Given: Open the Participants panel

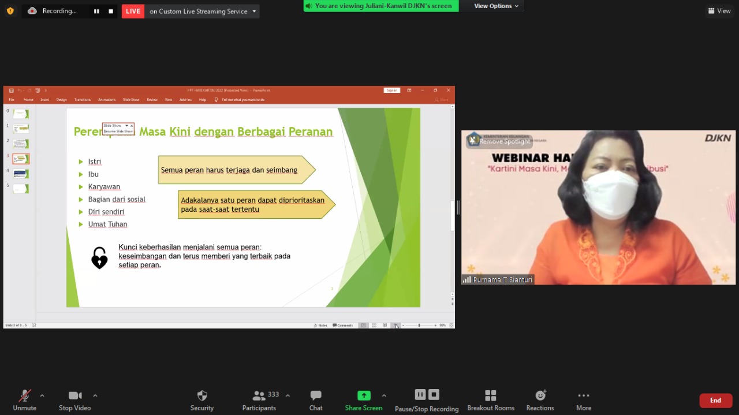Looking at the screenshot, I should click(x=259, y=396).
